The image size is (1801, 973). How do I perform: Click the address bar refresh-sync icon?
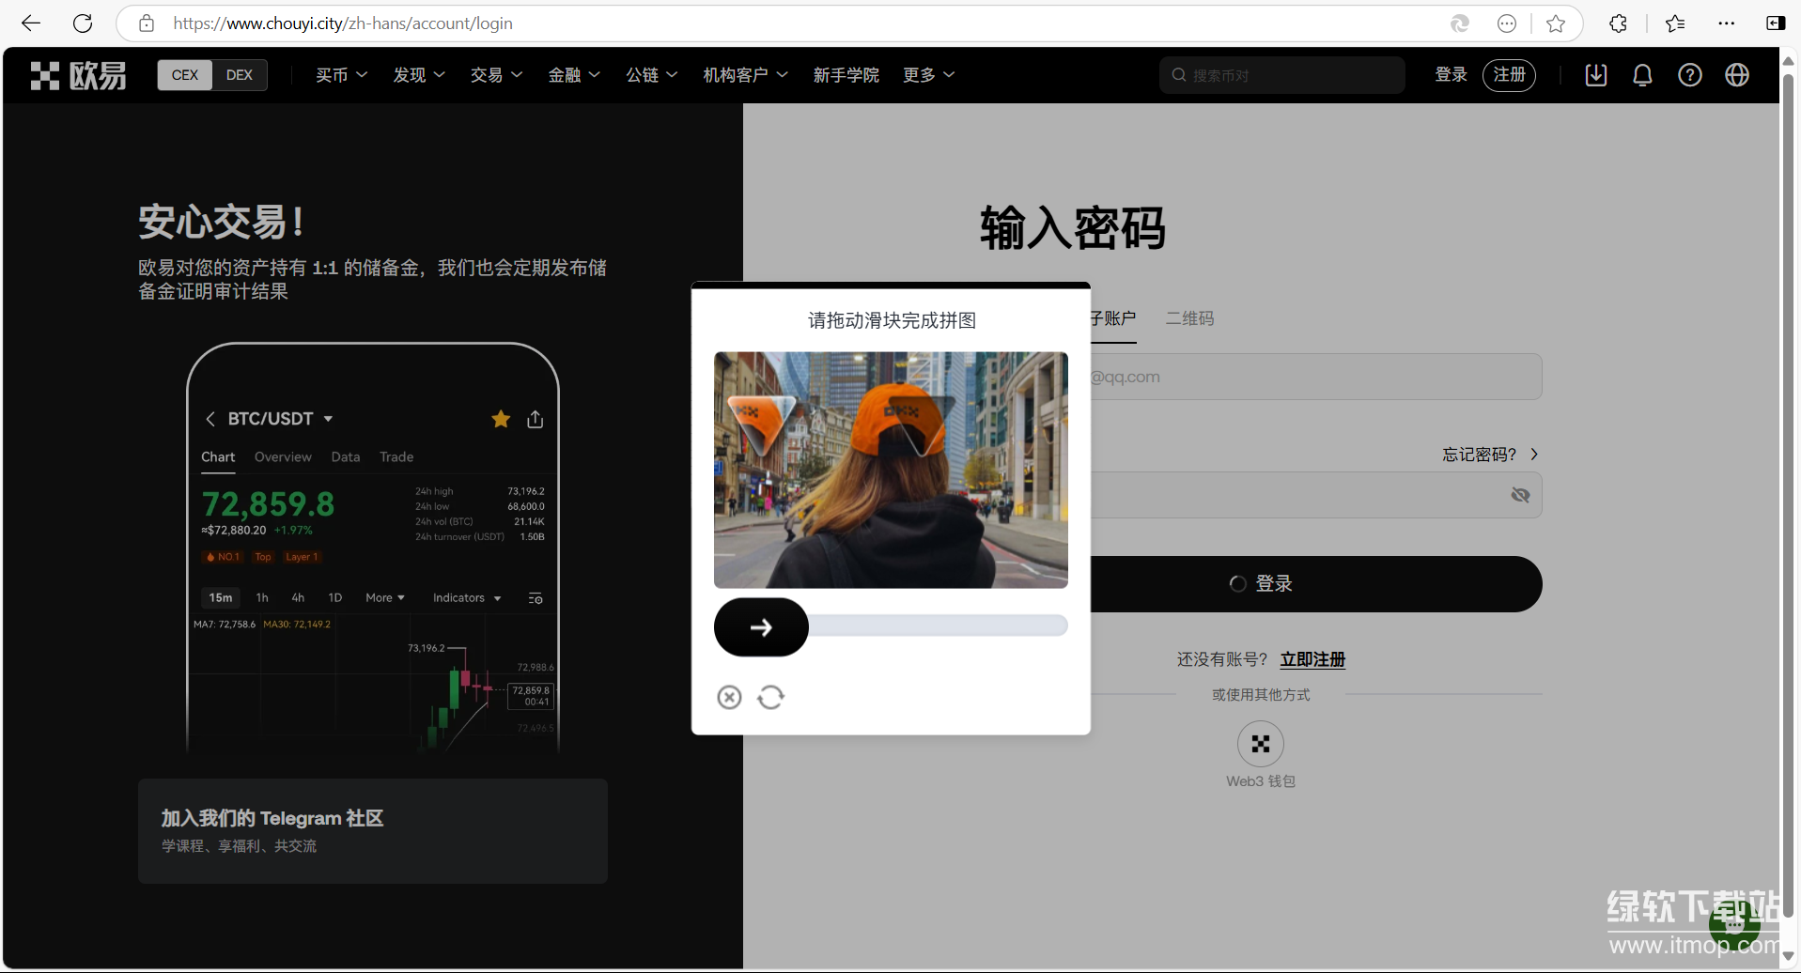tap(1459, 23)
